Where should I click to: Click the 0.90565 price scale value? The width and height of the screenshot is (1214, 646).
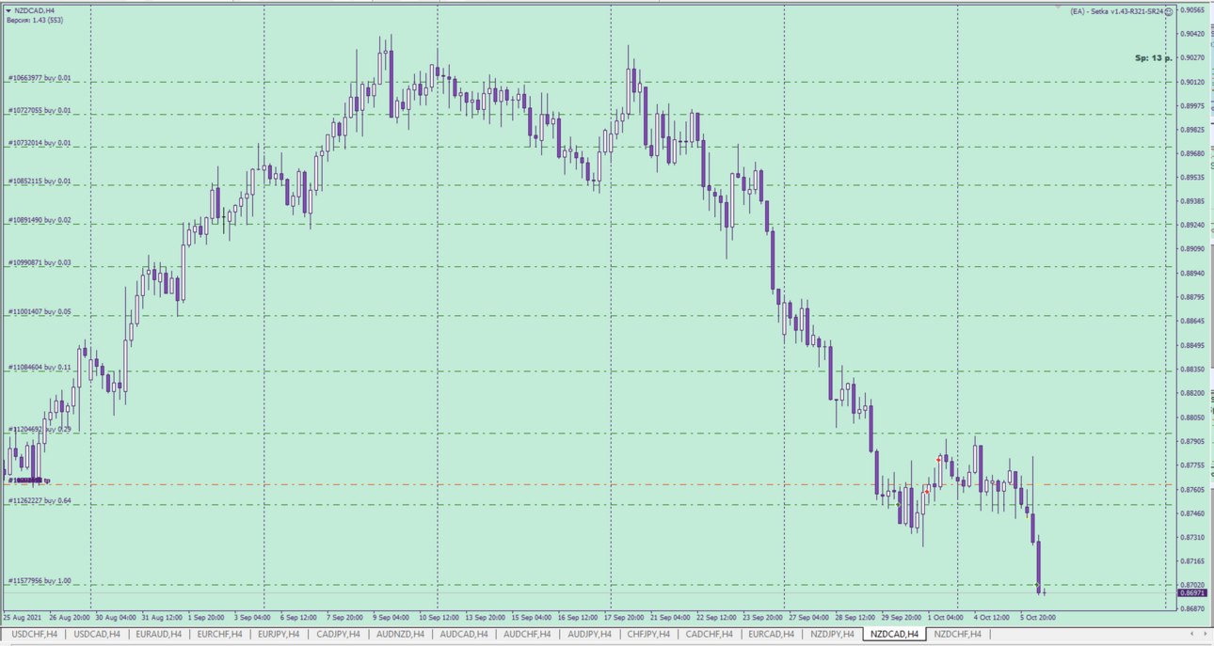pyautogui.click(x=1192, y=10)
